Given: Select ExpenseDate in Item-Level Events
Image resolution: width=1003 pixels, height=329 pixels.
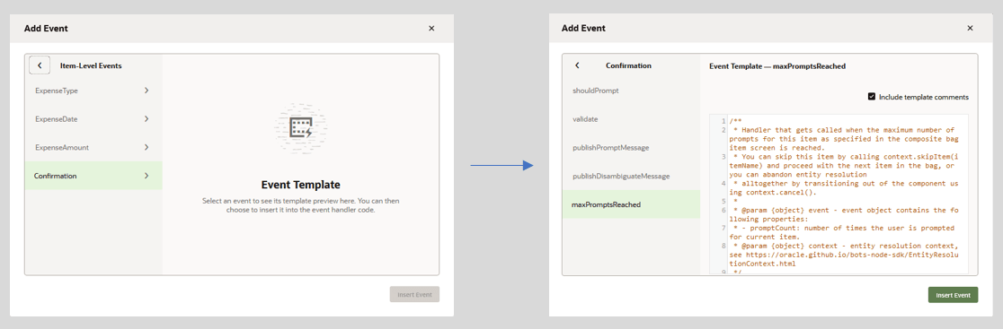Looking at the screenshot, I should tap(93, 118).
